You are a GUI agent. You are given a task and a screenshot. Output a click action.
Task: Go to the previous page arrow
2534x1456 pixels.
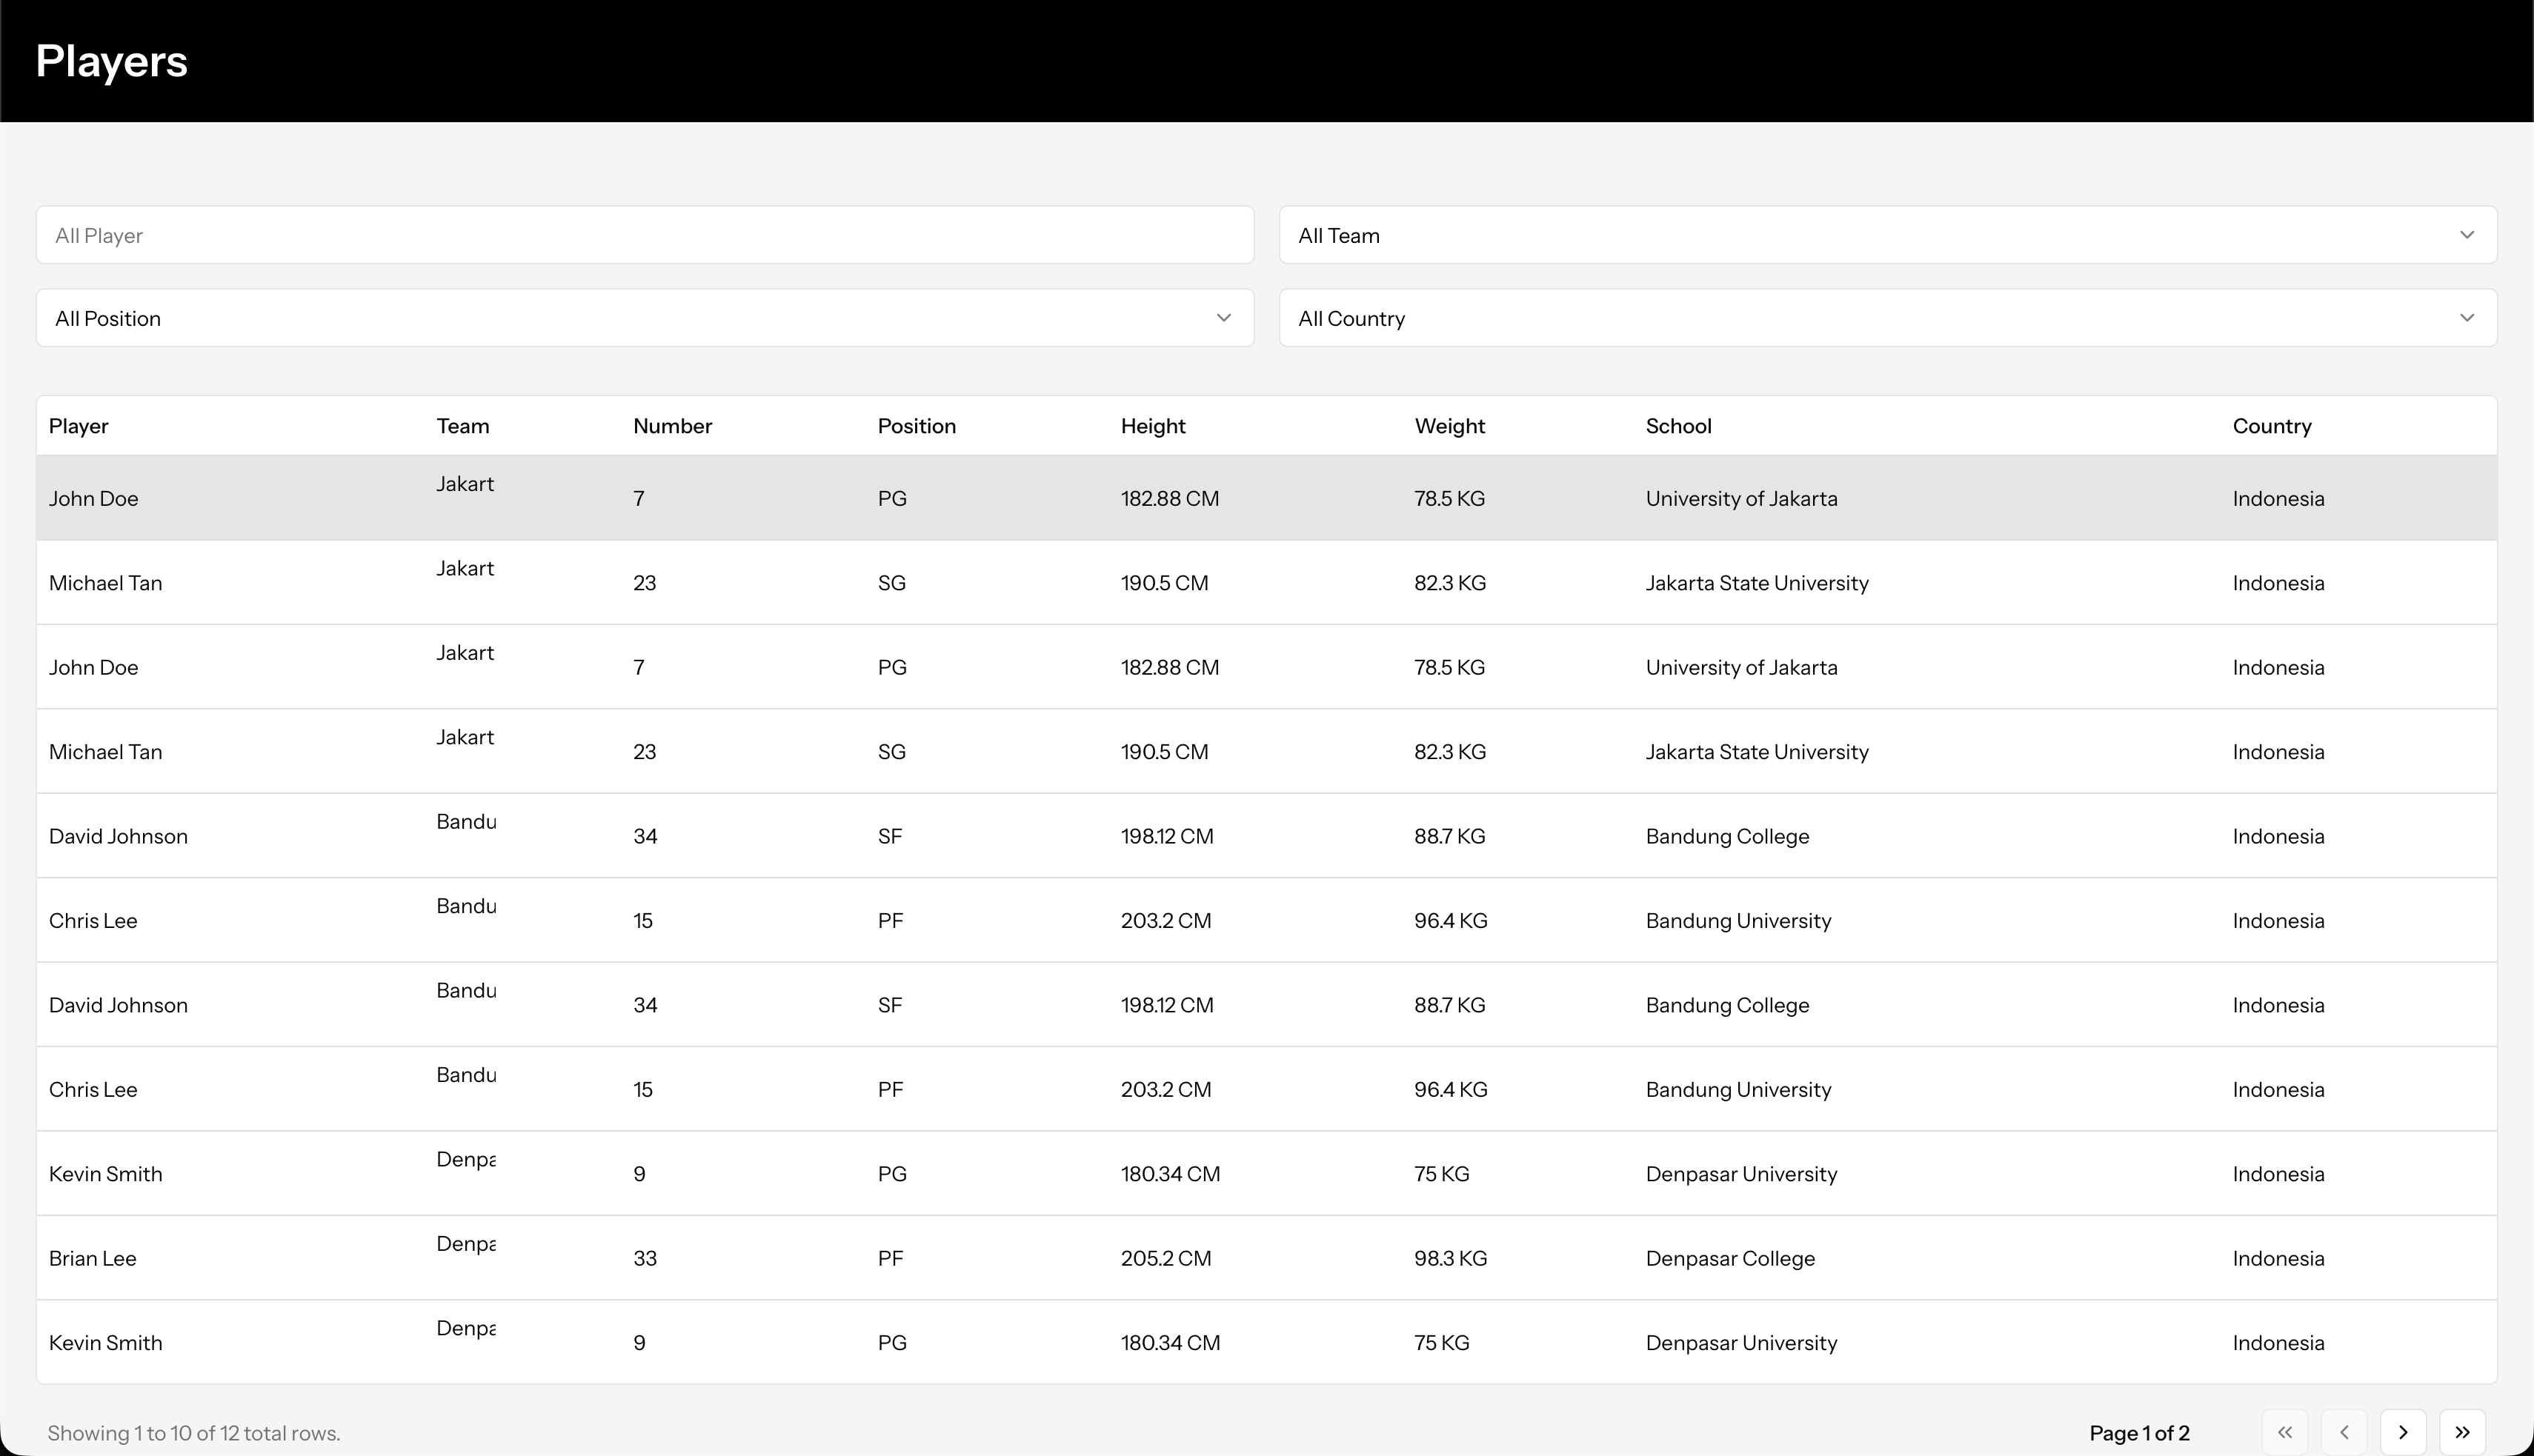(x=2344, y=1432)
